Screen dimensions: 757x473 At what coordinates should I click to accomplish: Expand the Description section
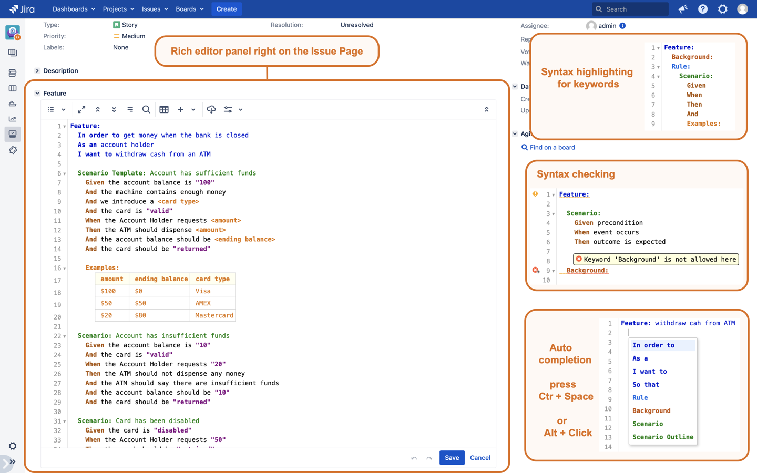click(37, 71)
